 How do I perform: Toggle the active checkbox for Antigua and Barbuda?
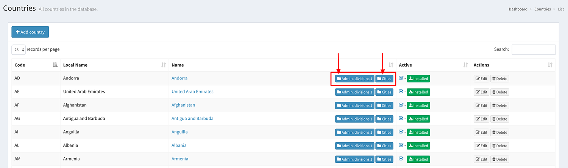(x=401, y=118)
